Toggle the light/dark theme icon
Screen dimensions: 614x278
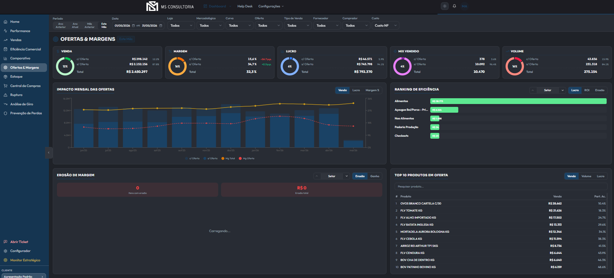pos(445,6)
